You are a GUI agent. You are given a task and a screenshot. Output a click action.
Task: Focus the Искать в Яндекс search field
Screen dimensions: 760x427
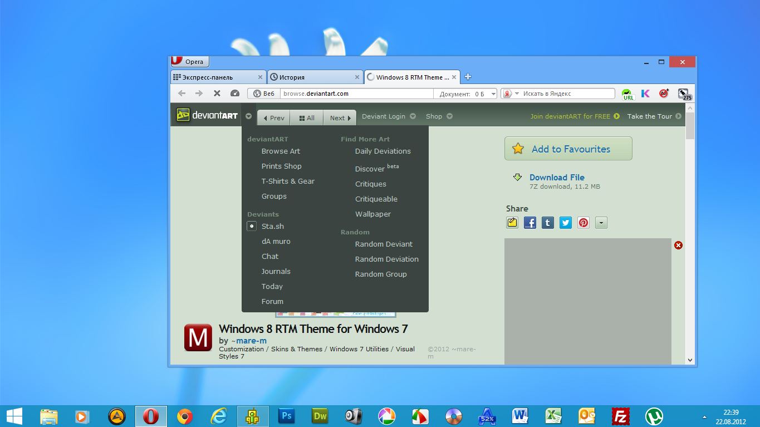[568, 94]
